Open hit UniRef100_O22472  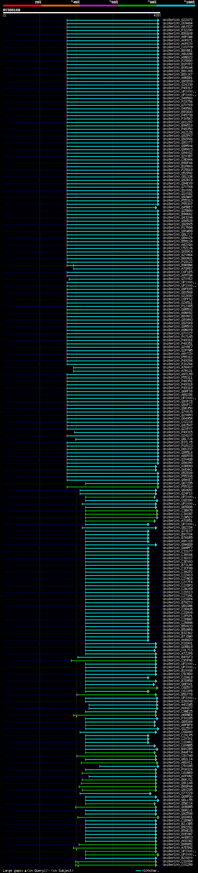pyautogui.click(x=178, y=20)
